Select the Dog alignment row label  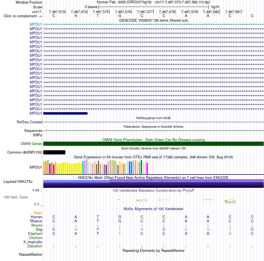coord(39,229)
